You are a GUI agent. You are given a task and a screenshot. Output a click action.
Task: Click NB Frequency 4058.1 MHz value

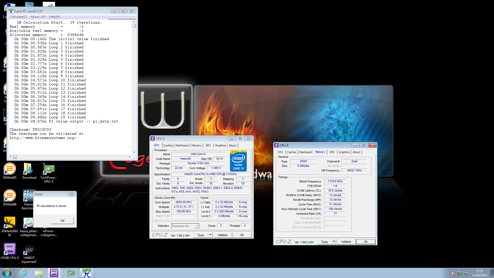pyautogui.click(x=354, y=170)
